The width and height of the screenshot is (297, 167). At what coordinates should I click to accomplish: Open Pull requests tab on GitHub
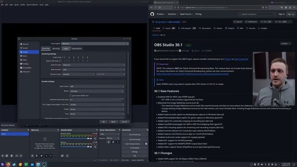coord(187,28)
